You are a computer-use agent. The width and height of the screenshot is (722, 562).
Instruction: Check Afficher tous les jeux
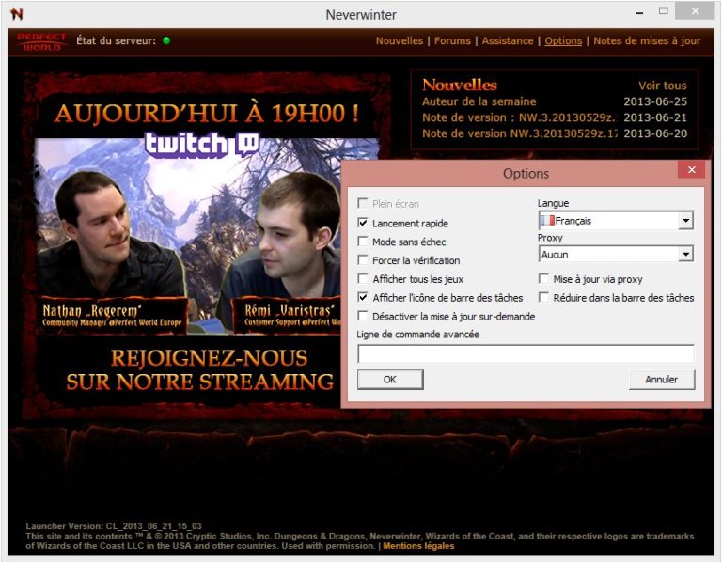tap(363, 278)
